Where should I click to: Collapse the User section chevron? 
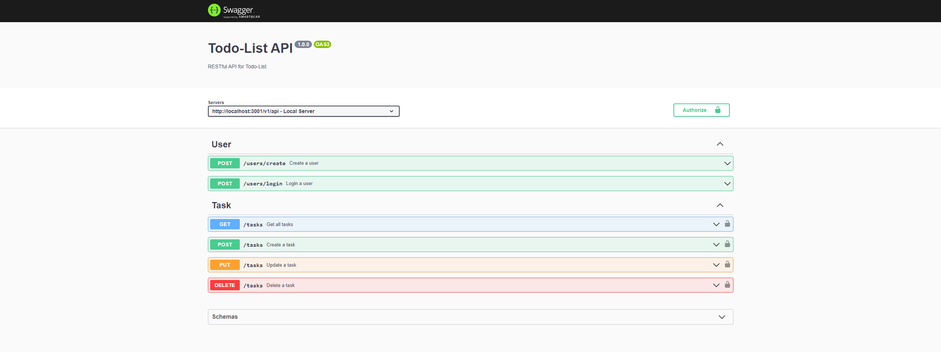(720, 144)
